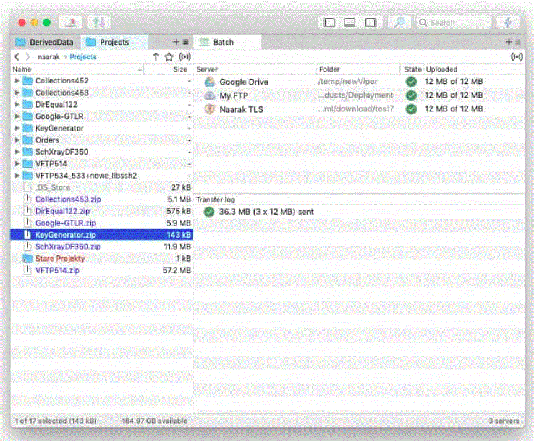The height and width of the screenshot is (441, 534).
Task: Select the Stare Projekty alias folder
Action: [101, 259]
